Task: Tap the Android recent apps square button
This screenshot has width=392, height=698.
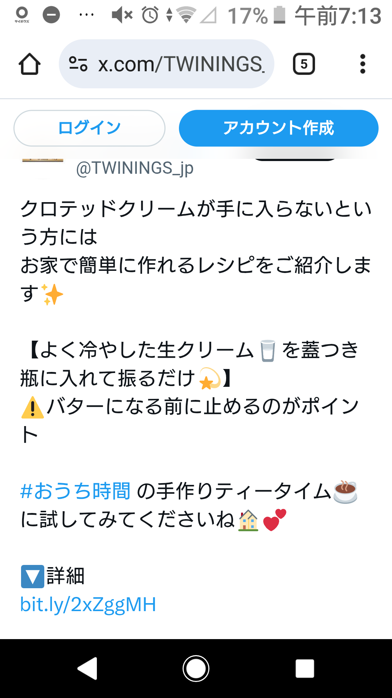Action: click(x=305, y=668)
